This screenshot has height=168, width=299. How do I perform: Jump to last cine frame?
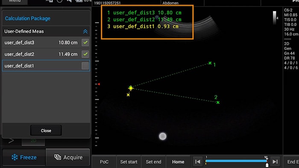(x=275, y=162)
